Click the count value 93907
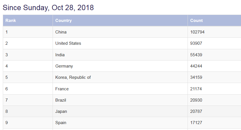Image resolution: width=241 pixels, height=130 pixels. click(196, 43)
